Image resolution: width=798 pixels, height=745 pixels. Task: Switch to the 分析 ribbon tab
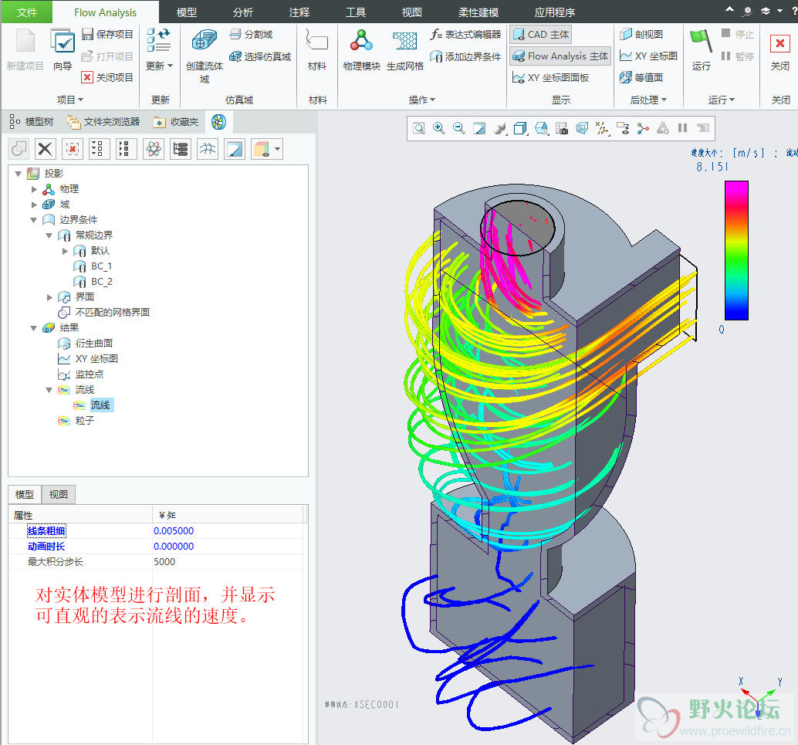click(x=242, y=12)
